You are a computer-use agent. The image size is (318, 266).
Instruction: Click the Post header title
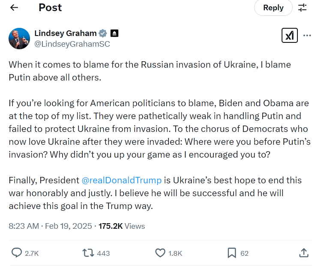pos(50,7)
